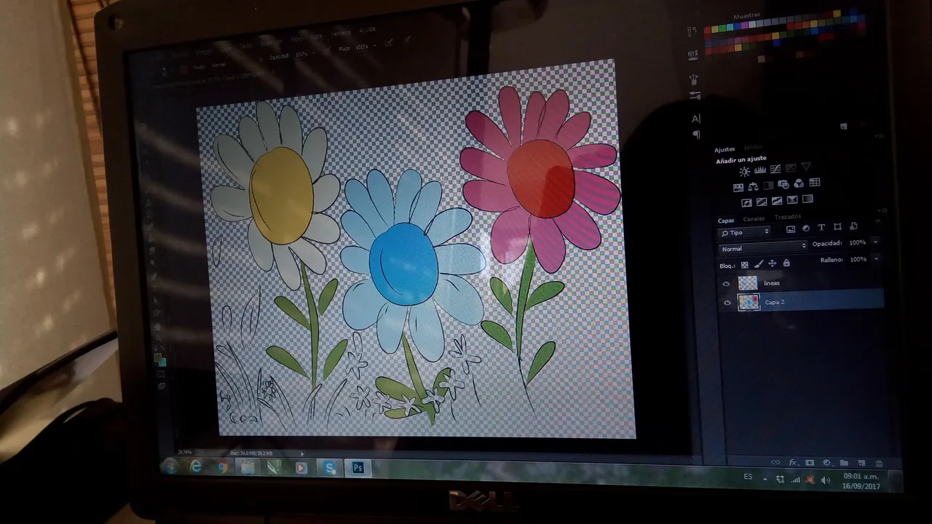Add a Vibrance adjustment layer

806,167
